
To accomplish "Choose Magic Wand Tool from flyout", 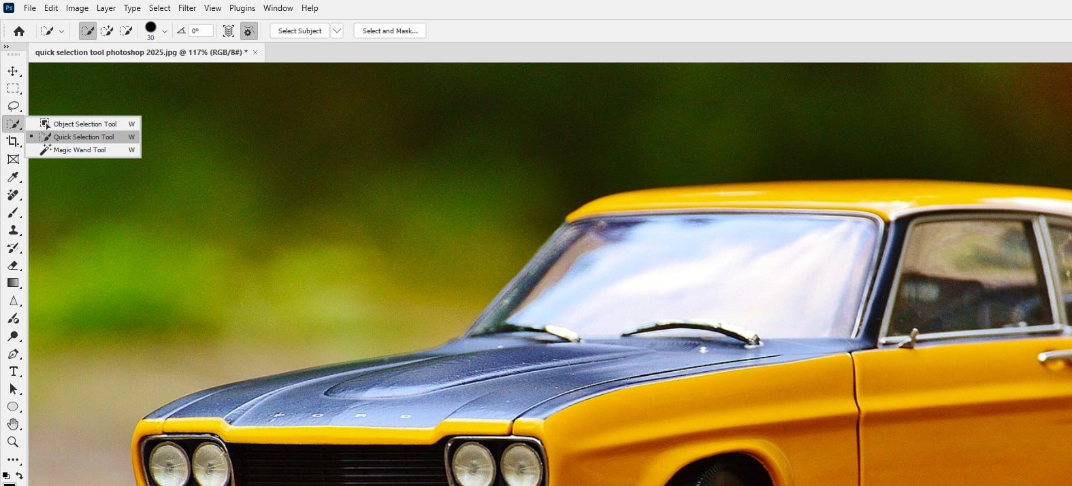I will tap(80, 150).
